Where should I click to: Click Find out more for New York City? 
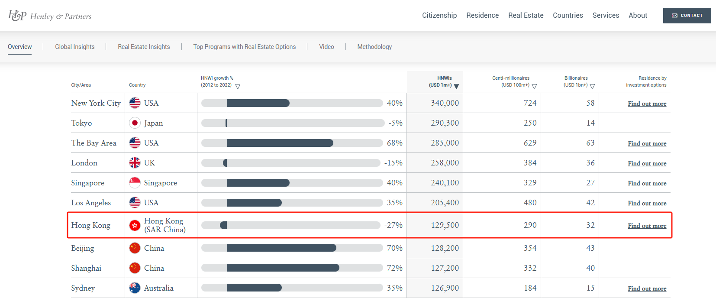point(647,104)
